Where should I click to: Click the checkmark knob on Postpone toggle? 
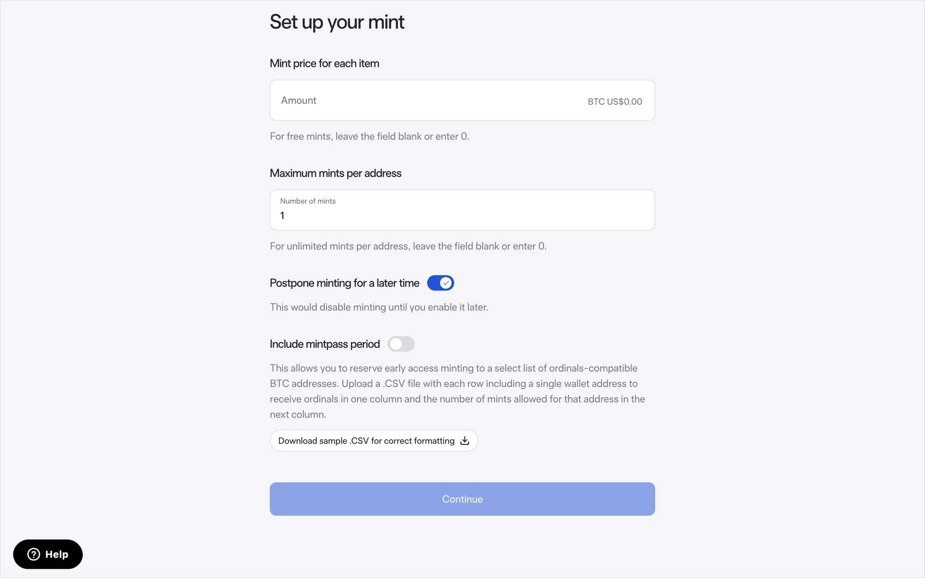tap(446, 283)
